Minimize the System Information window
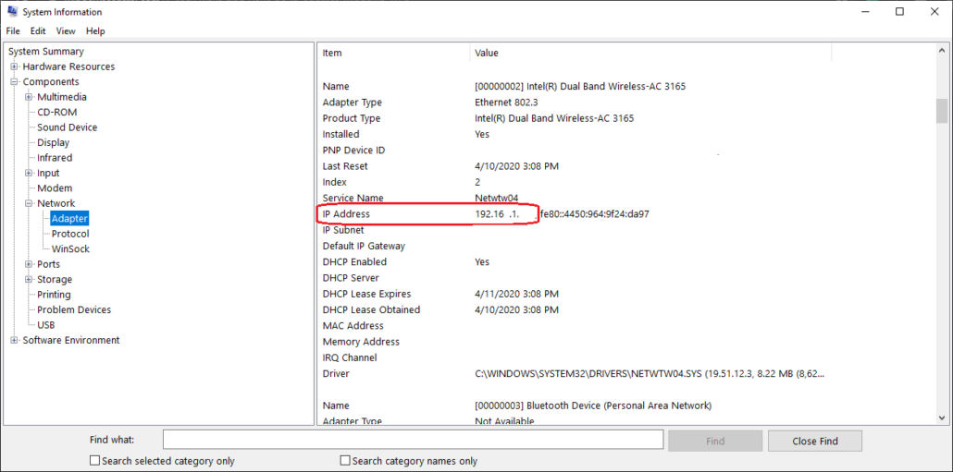This screenshot has width=953, height=472. 866,11
